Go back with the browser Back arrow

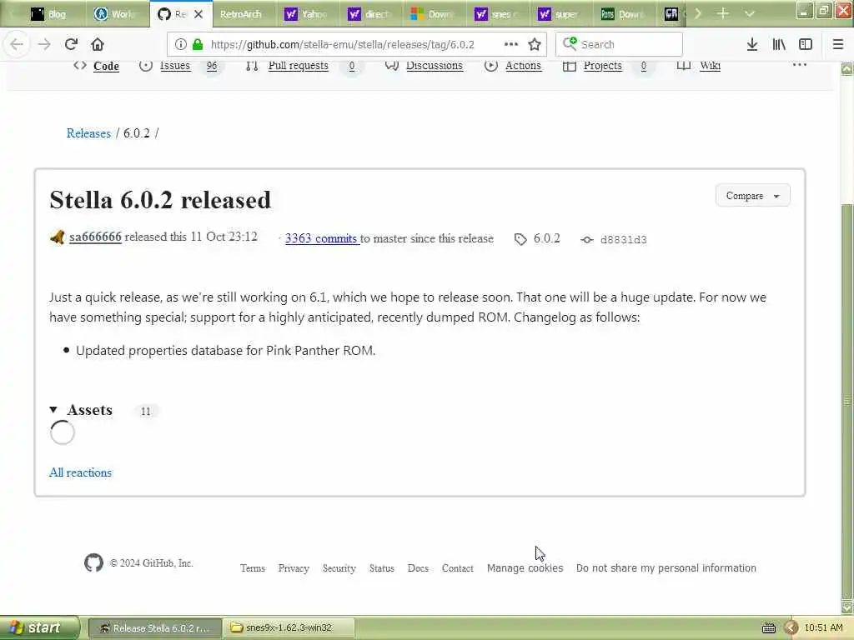pyautogui.click(x=17, y=44)
